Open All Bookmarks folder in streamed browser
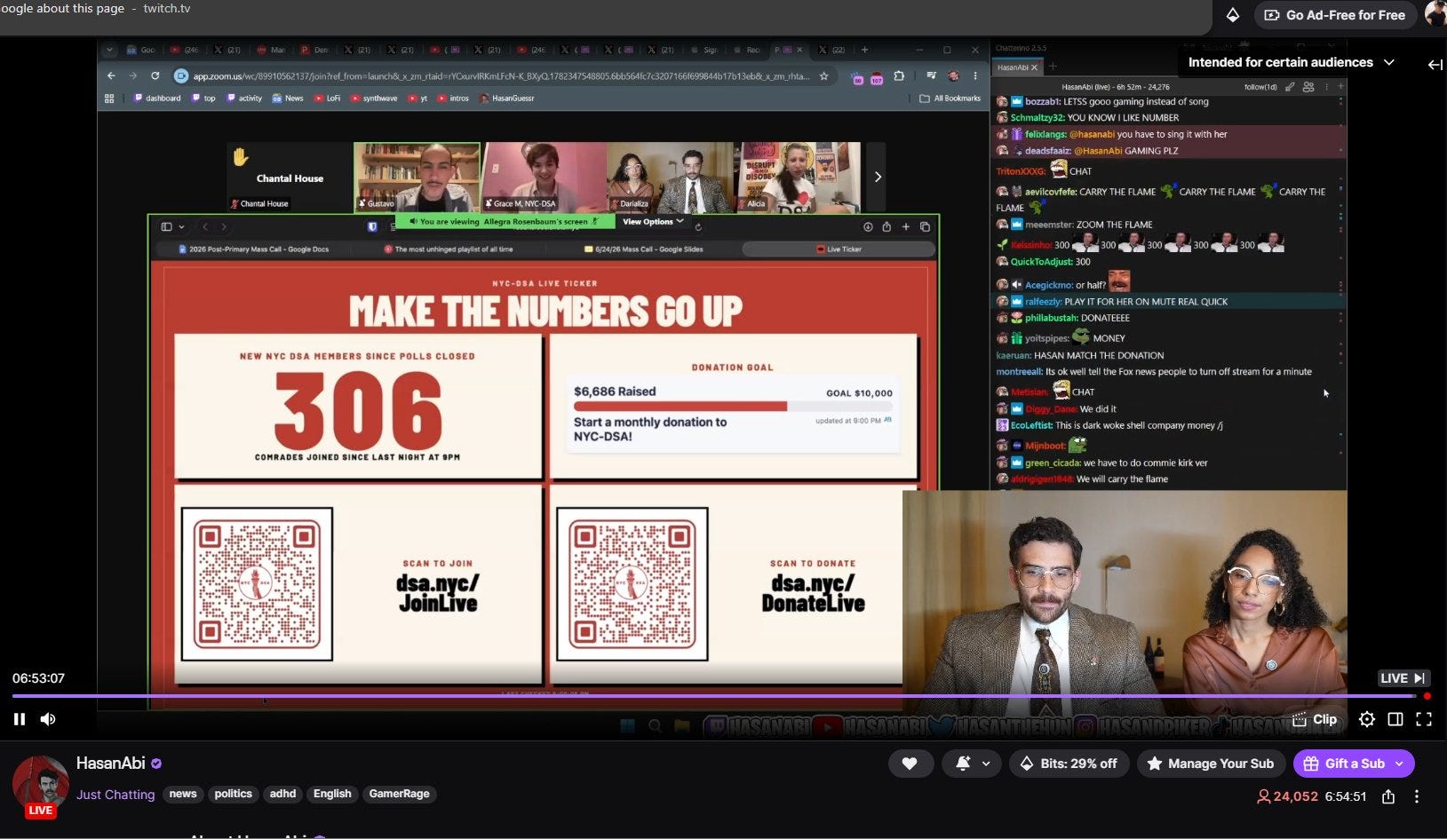The width and height of the screenshot is (1447, 839). (950, 99)
